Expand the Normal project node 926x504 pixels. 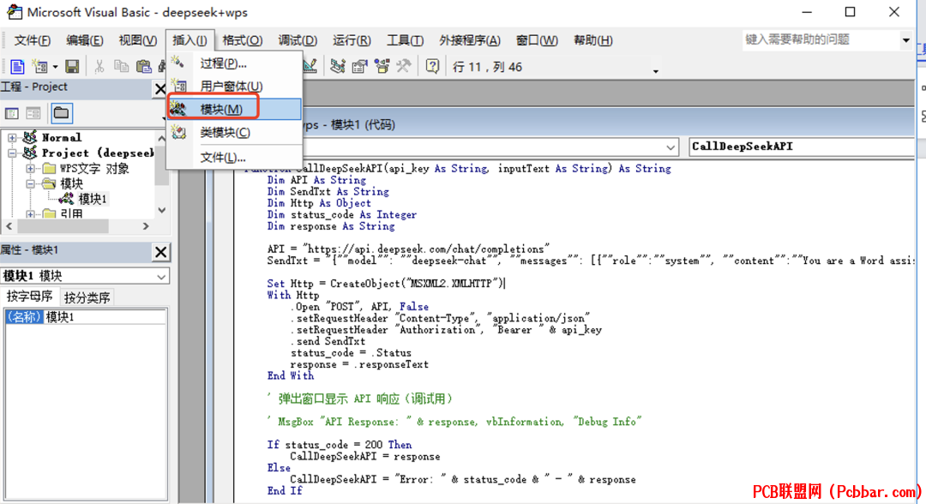(x=12, y=137)
